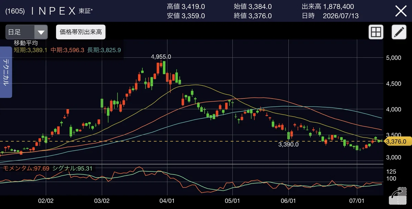Tap the pencil drawing tool icon
This screenshot has height=209, width=412.
399,32
